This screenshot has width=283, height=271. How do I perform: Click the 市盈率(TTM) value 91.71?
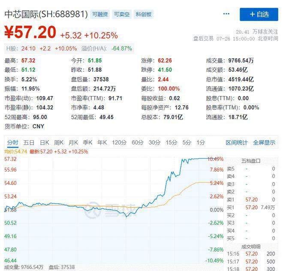point(115,98)
